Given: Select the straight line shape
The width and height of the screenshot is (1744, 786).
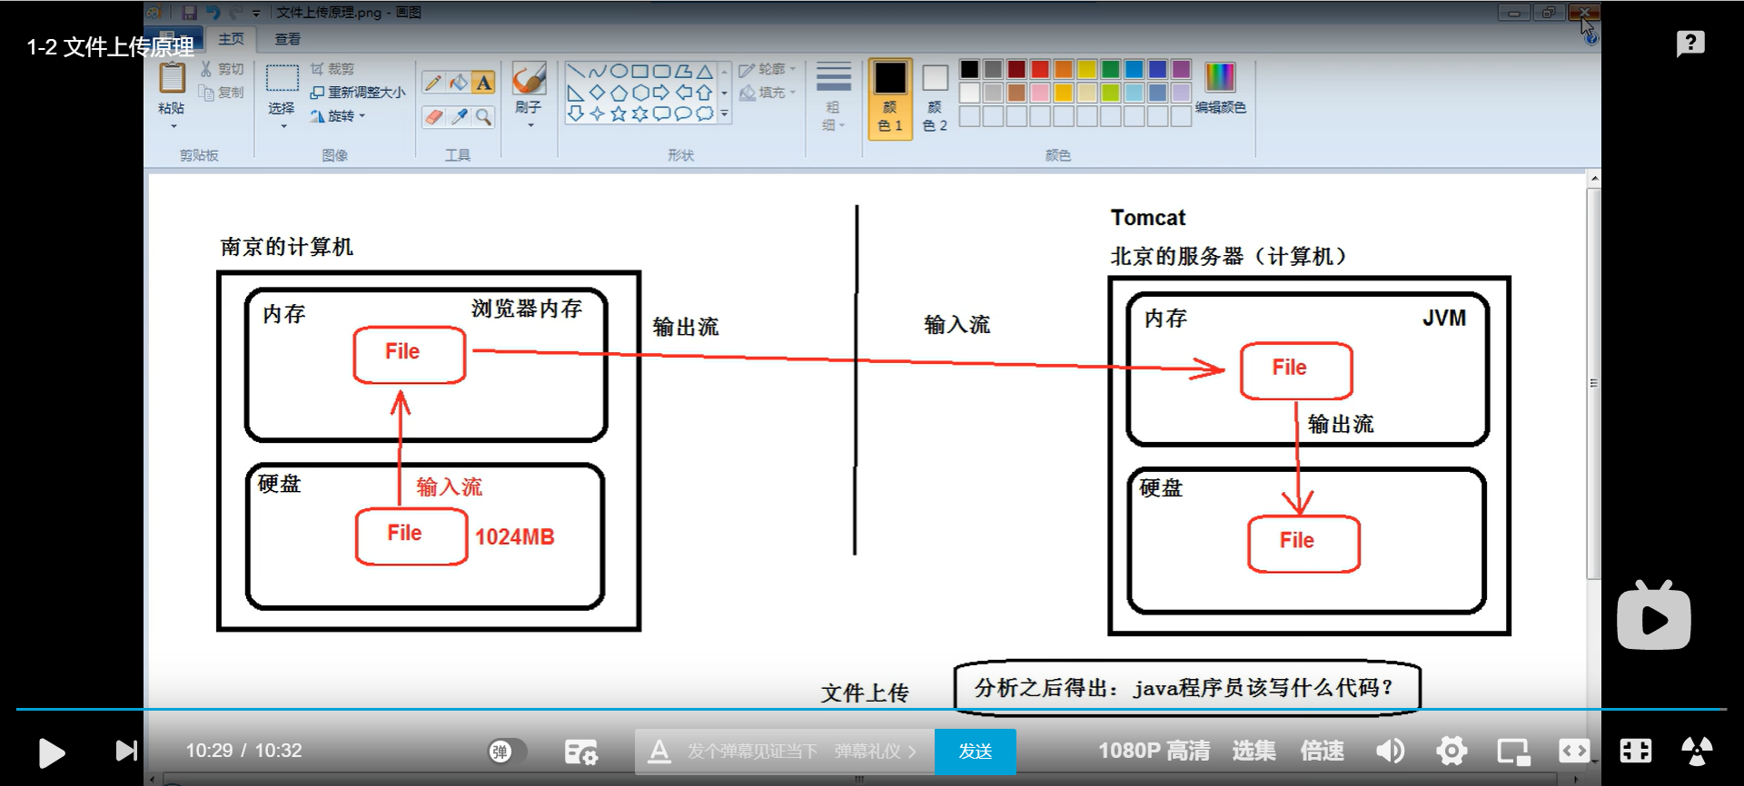Looking at the screenshot, I should [576, 71].
